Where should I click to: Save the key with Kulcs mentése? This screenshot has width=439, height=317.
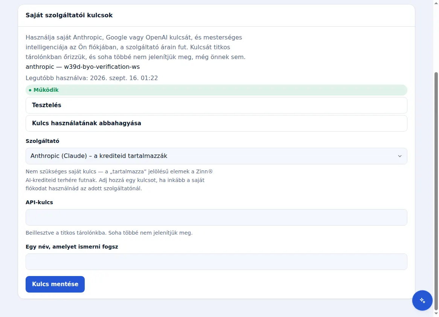[55, 284]
